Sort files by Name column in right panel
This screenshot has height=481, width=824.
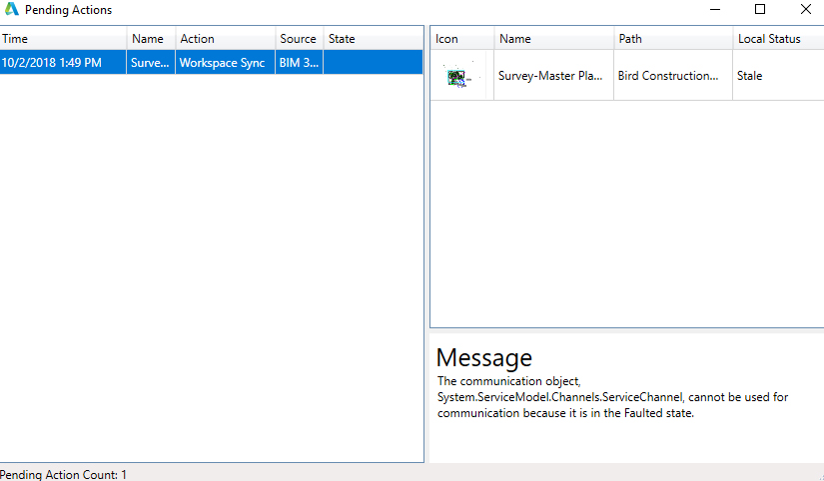tap(554, 39)
